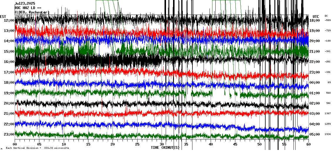Click the 05 minute axis tick label

(x=39, y=144)
